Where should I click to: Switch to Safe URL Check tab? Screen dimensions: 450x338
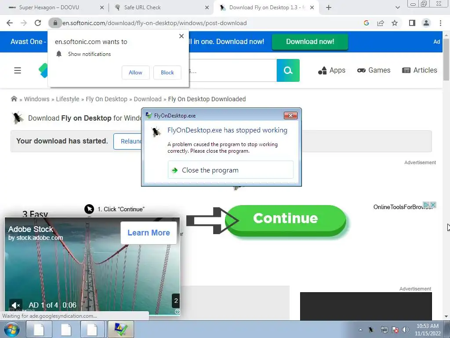pos(142,7)
